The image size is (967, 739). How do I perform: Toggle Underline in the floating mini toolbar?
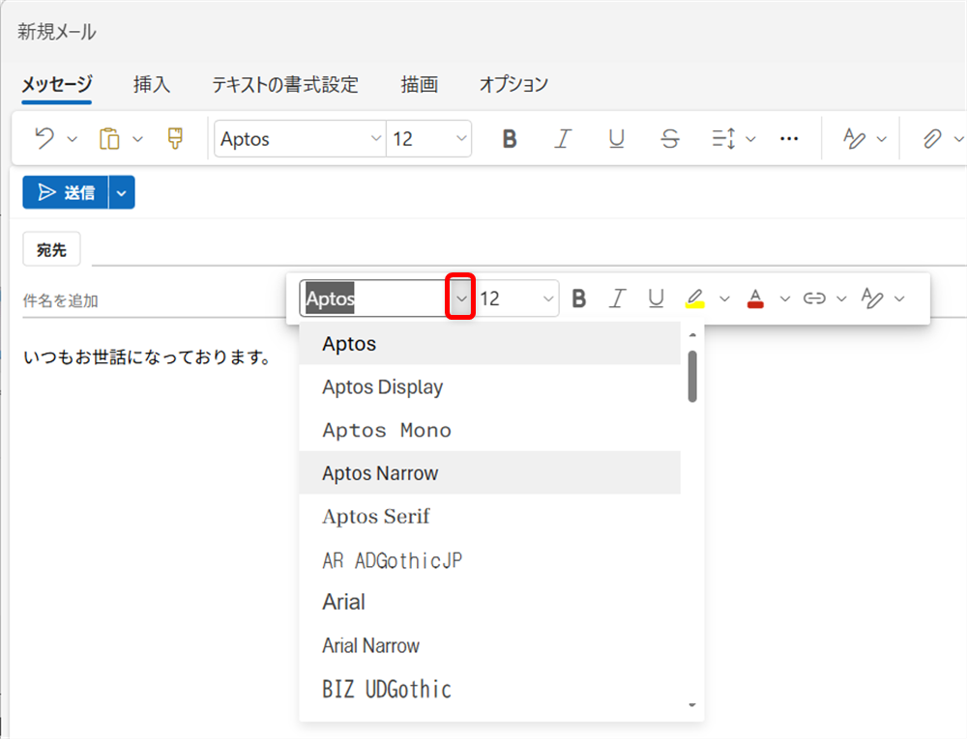tap(656, 298)
